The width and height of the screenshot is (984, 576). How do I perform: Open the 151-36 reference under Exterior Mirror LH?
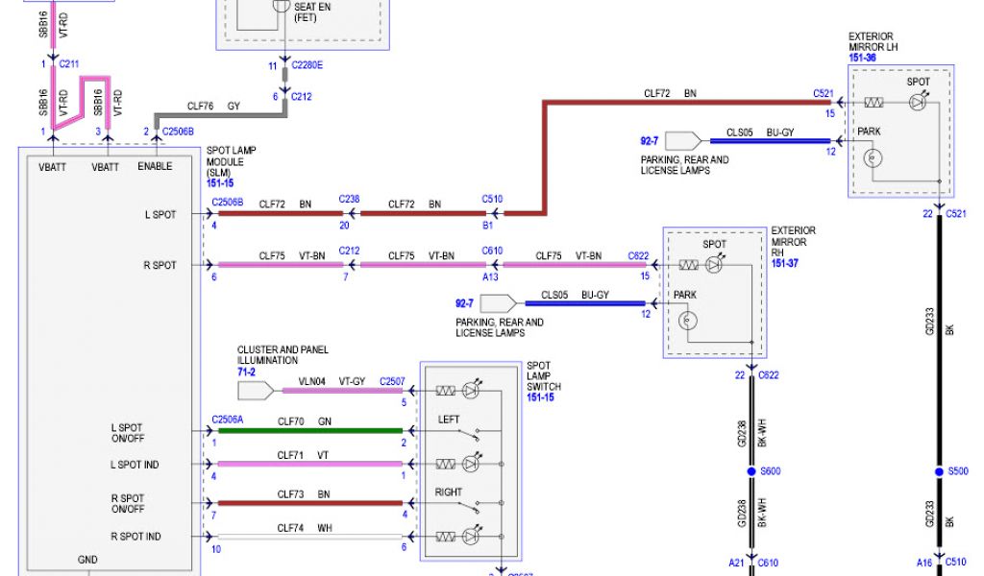[862, 59]
